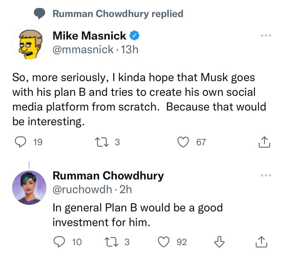Open the @mmasnick handle link

pyautogui.click(x=83, y=49)
